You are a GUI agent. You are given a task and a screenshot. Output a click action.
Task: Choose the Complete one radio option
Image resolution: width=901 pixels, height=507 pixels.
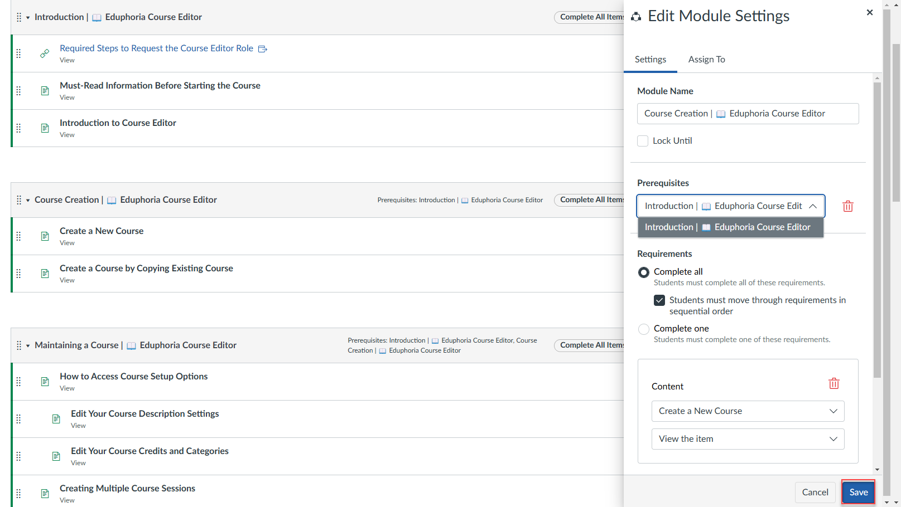[644, 329]
